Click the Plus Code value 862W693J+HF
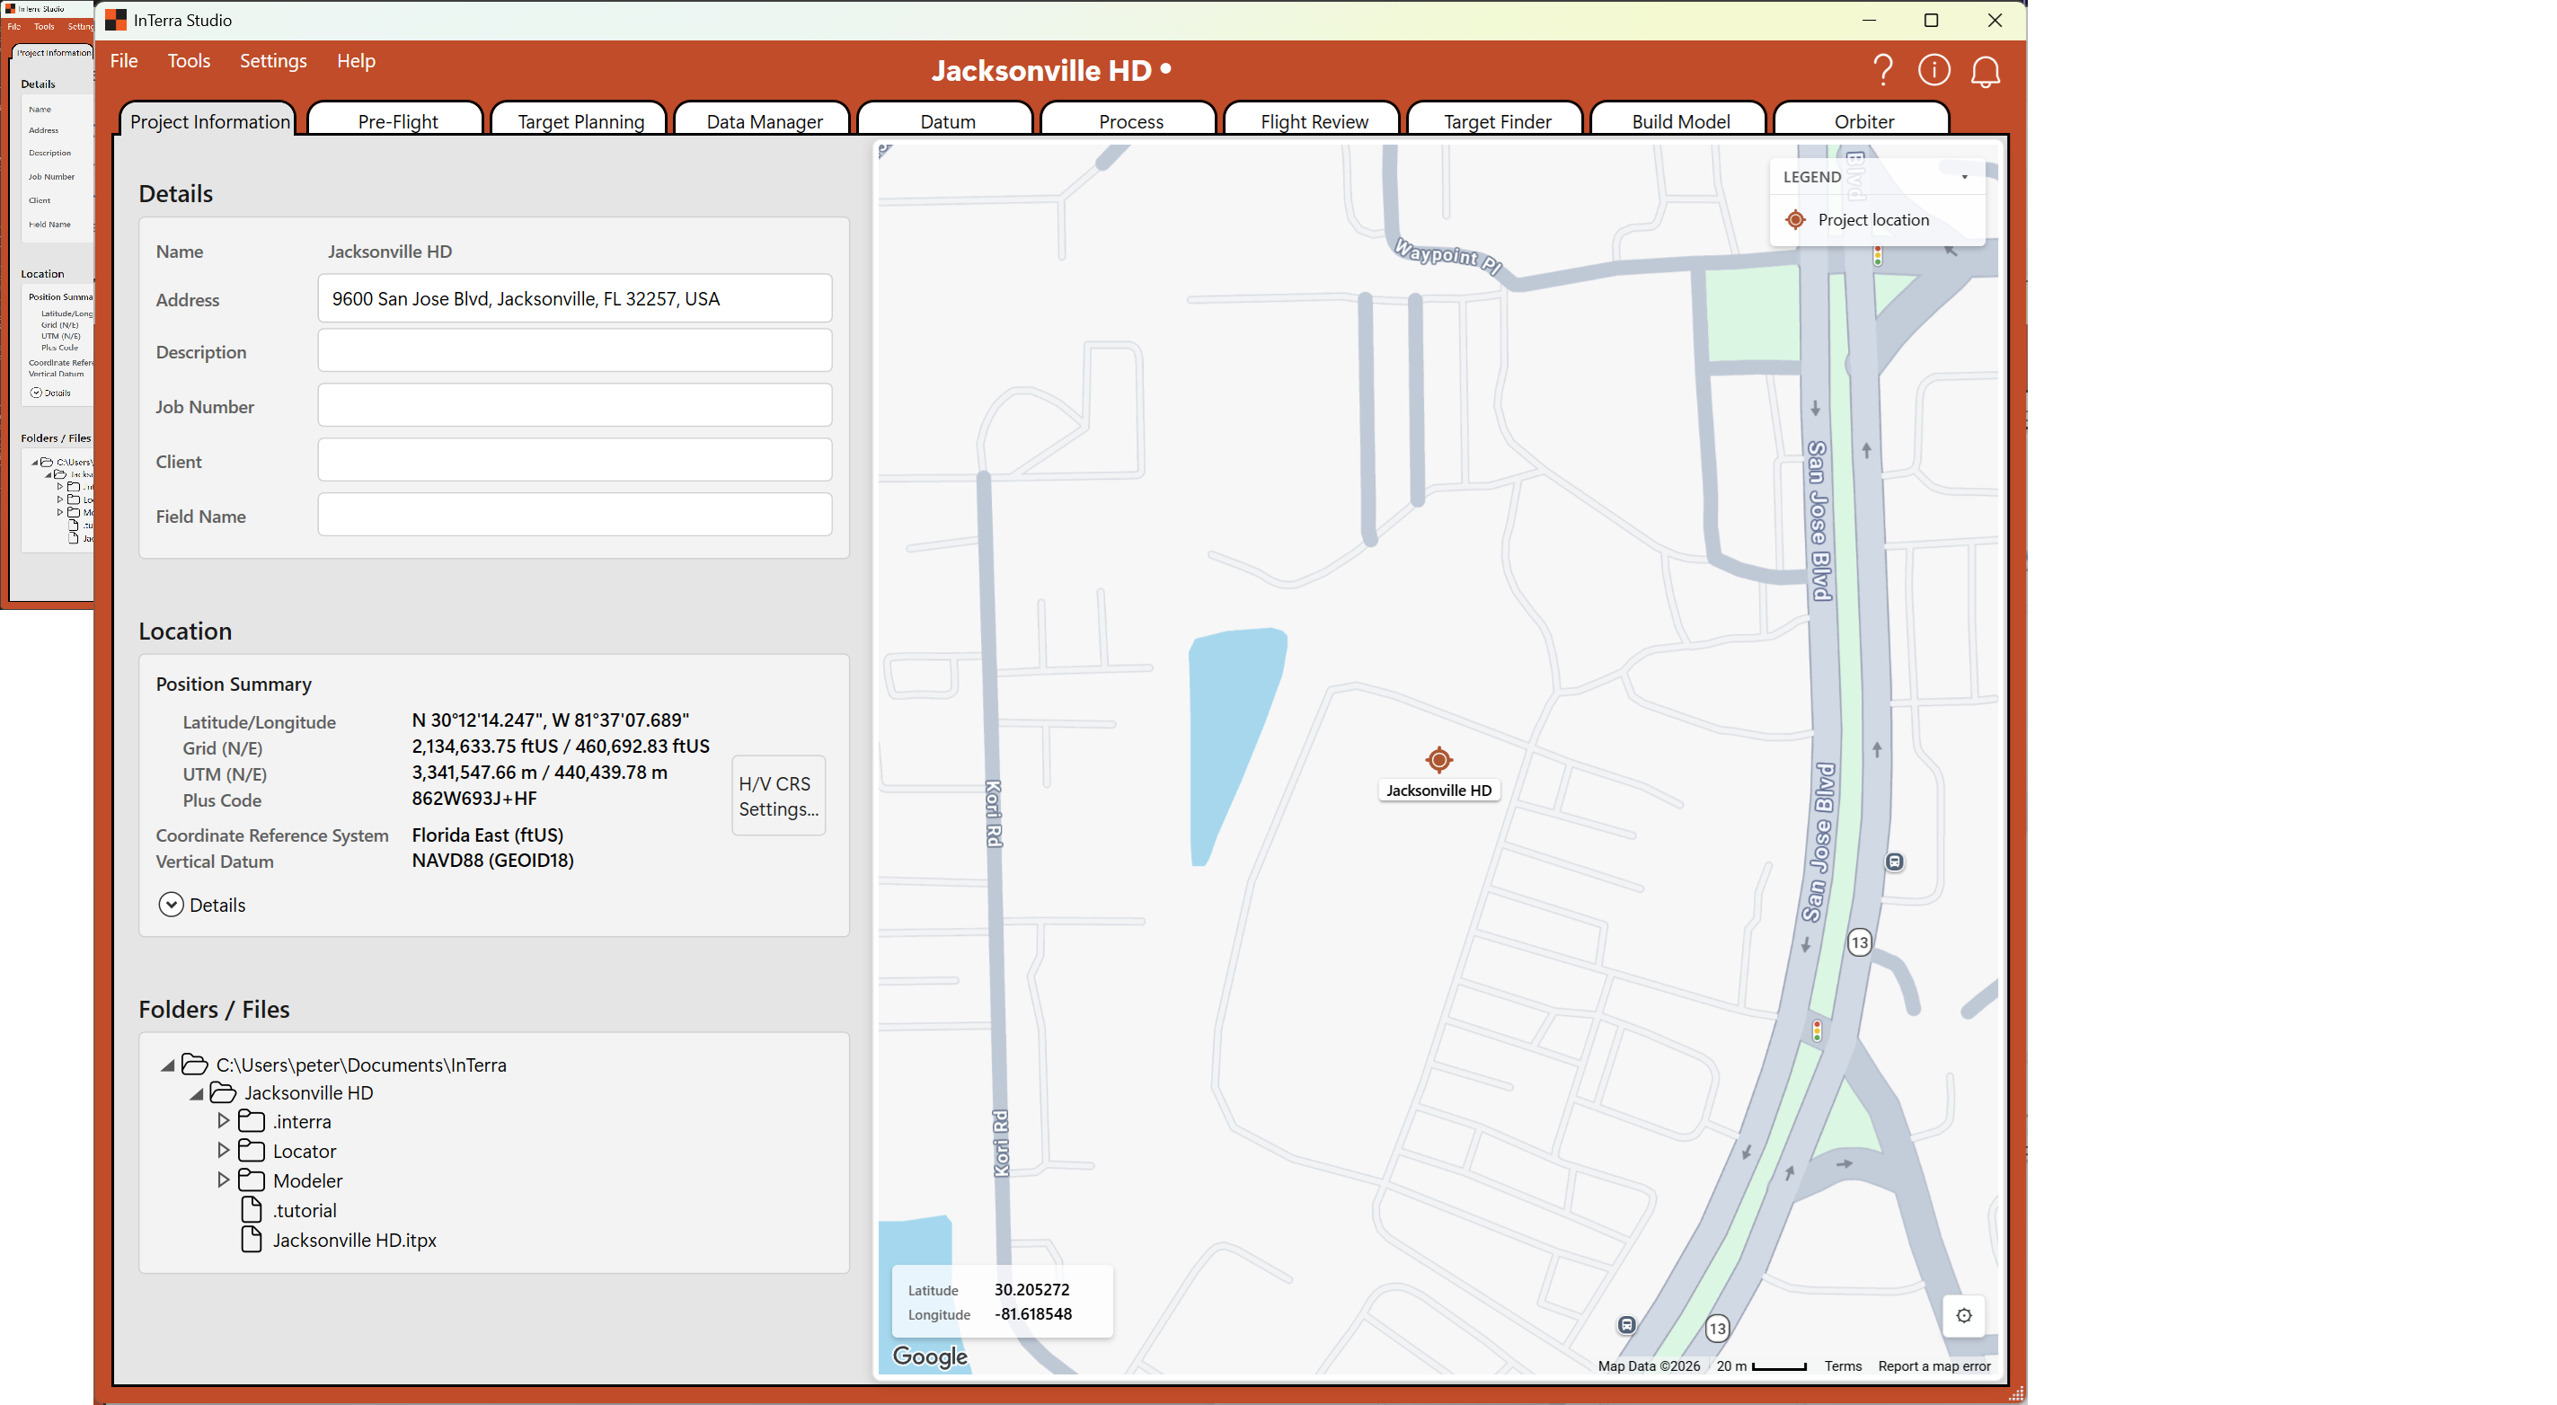2557x1405 pixels. point(474,799)
